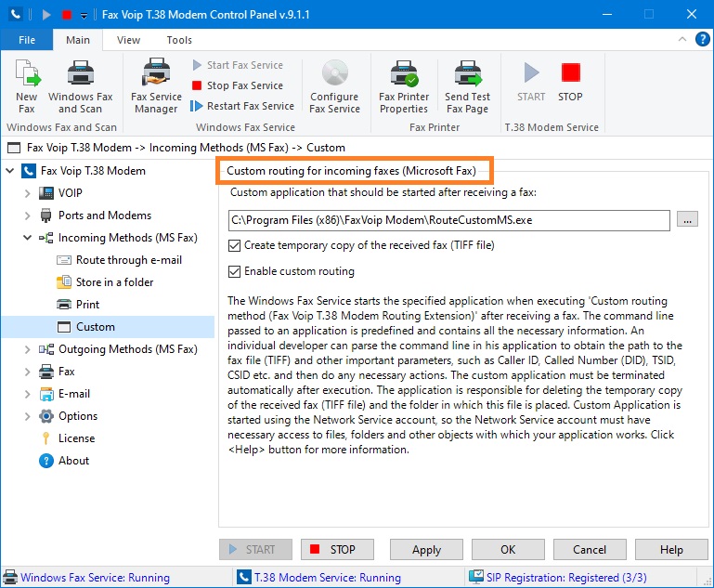Click the OK button
The width and height of the screenshot is (714, 588).
(508, 550)
